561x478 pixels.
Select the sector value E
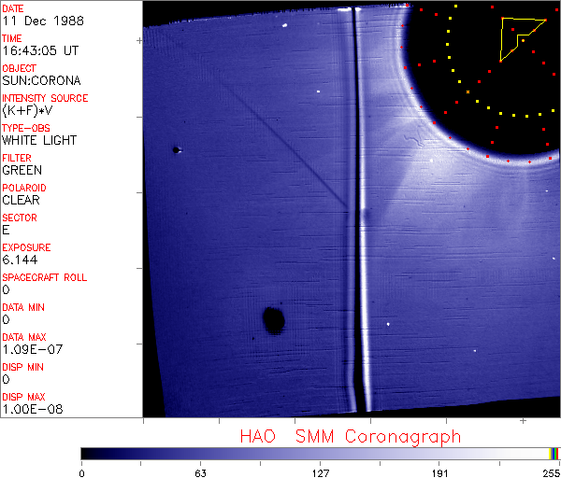(x=6, y=230)
